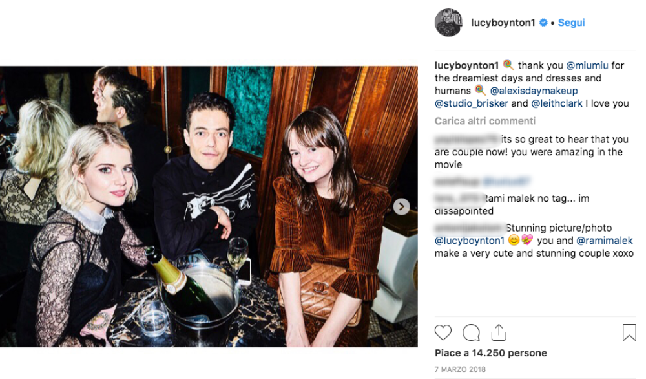View likes list at Piace a 14.250 persone

tap(491, 353)
